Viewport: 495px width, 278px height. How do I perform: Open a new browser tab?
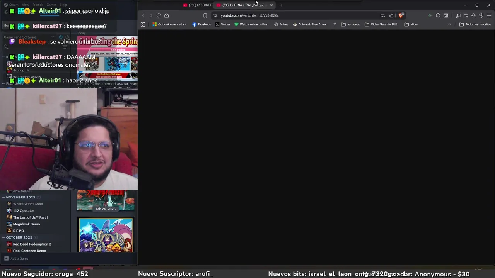pos(281,5)
